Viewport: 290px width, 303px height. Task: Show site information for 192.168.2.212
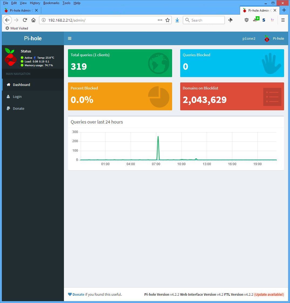click(x=44, y=20)
